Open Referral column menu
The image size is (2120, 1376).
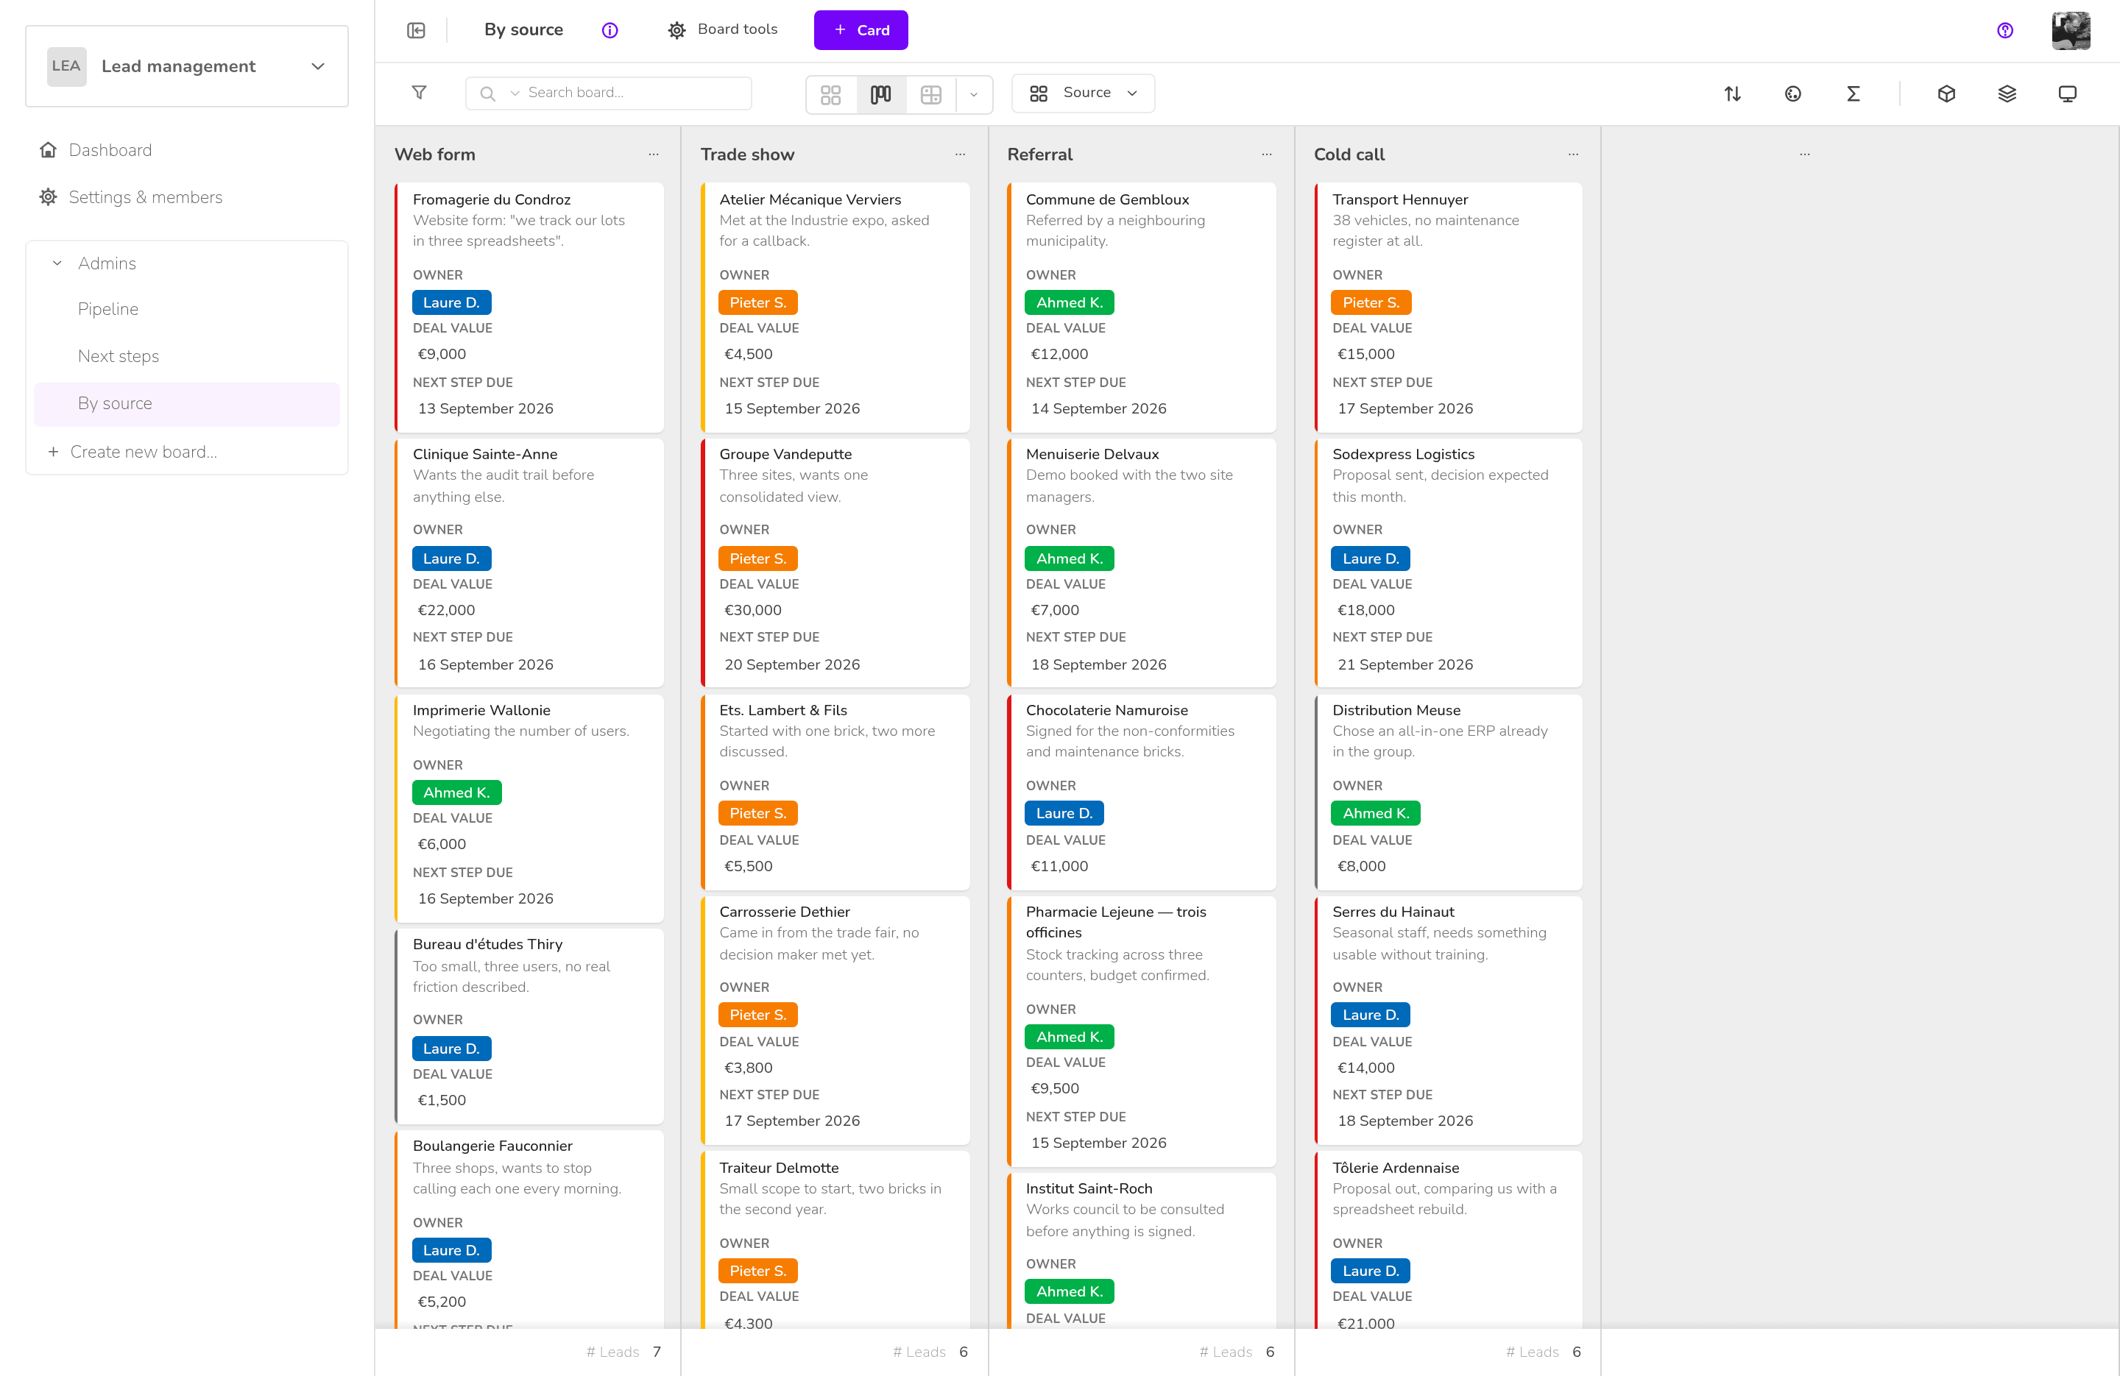click(1267, 154)
